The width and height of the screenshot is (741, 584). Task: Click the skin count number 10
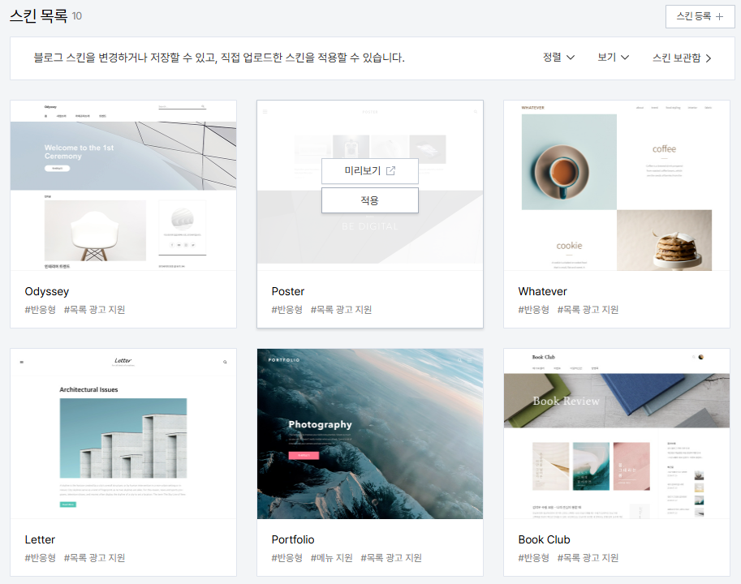[x=76, y=16]
